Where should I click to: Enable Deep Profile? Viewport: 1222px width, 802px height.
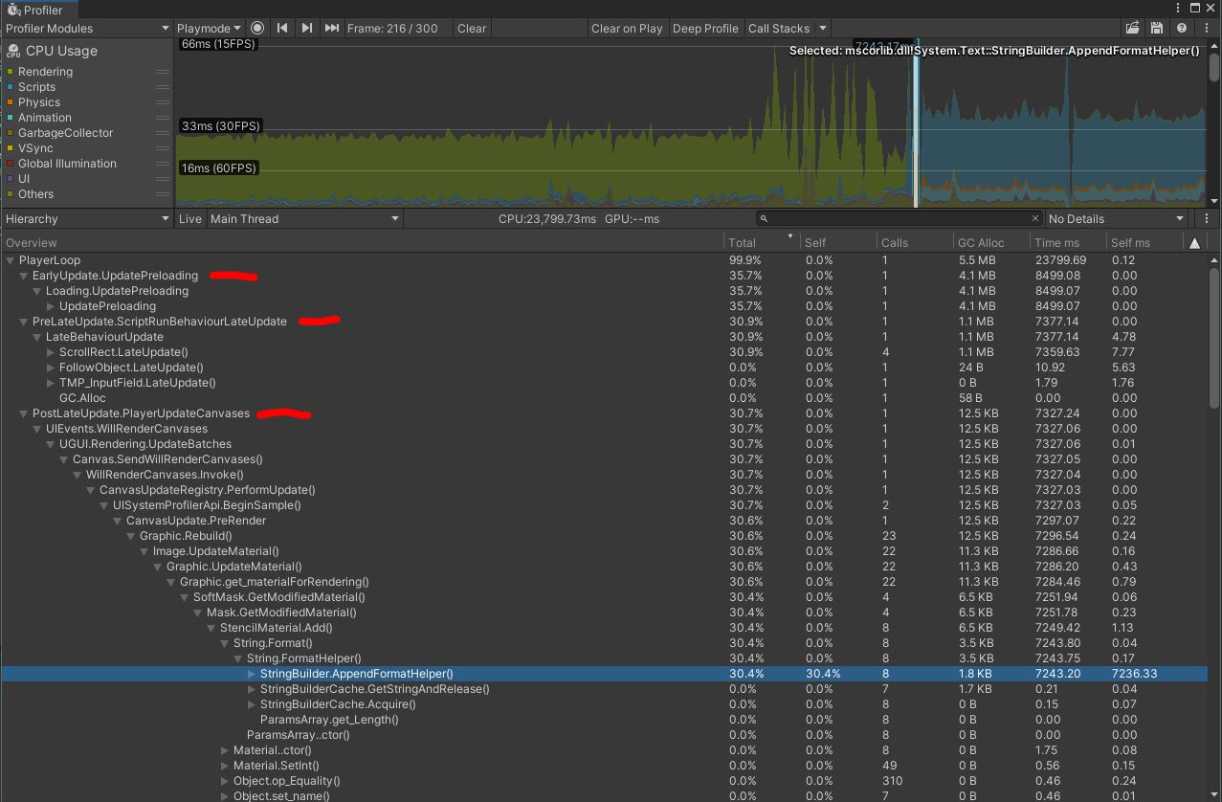tap(705, 28)
